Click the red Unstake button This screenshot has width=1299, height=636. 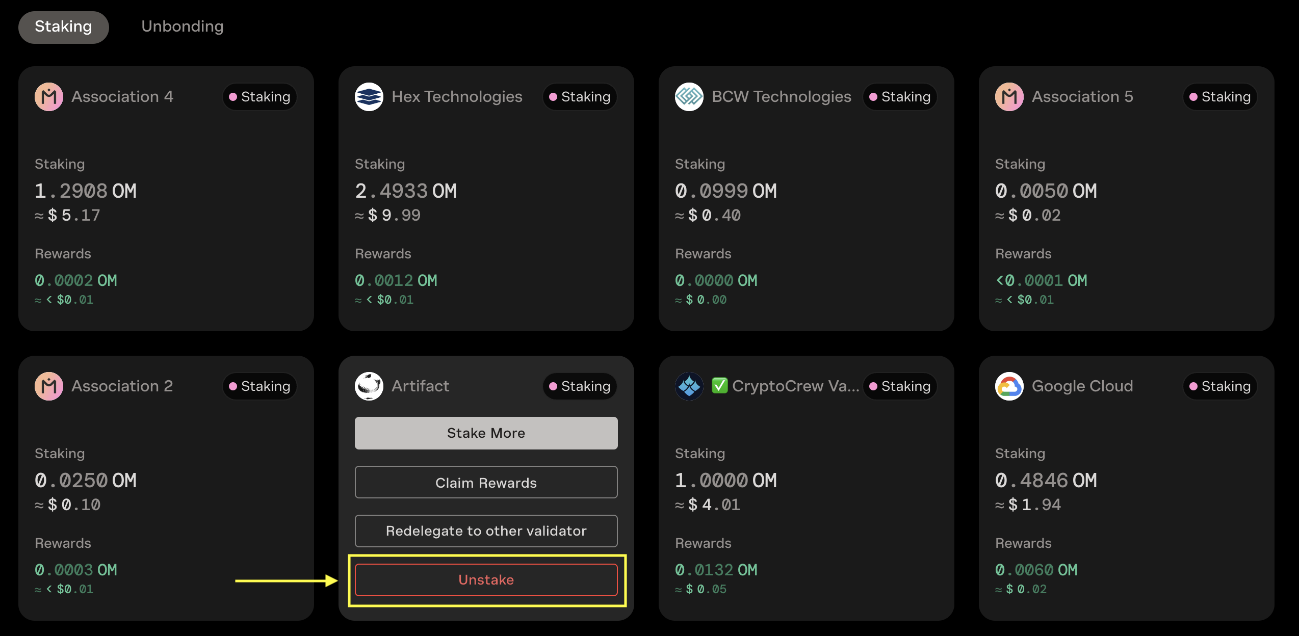(x=486, y=580)
